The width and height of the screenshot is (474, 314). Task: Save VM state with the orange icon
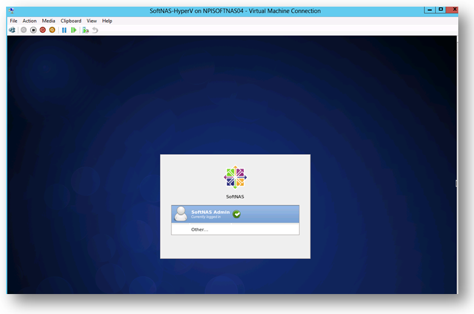pos(52,30)
